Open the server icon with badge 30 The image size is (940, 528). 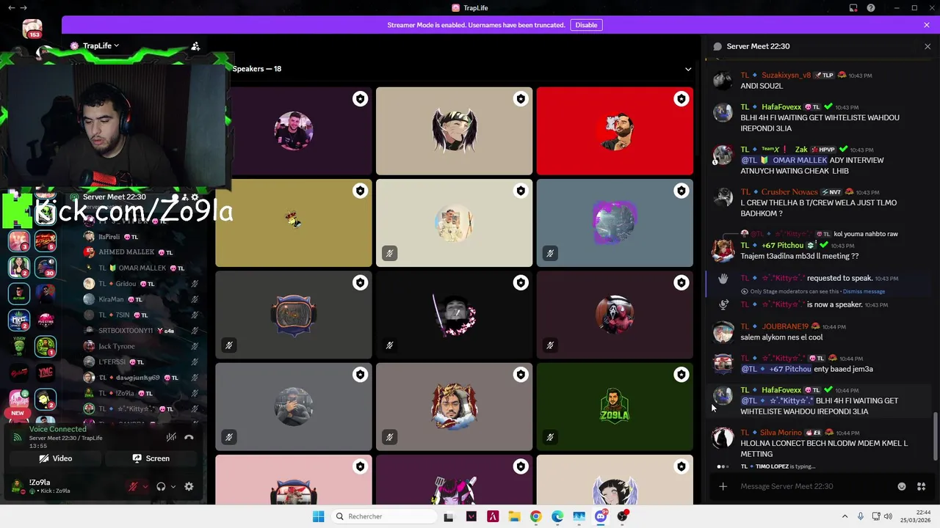(46, 267)
